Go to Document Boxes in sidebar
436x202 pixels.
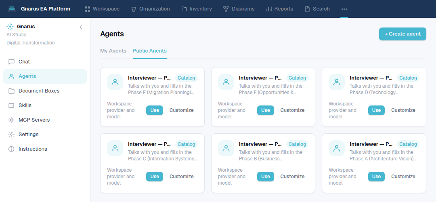tap(45, 91)
